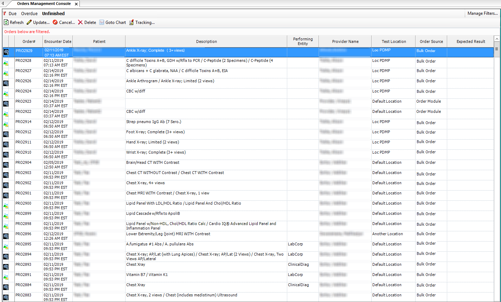Viewport: 501px width, 302px height.
Task: Sort by the Performing Entity column header
Action: [x=303, y=41]
